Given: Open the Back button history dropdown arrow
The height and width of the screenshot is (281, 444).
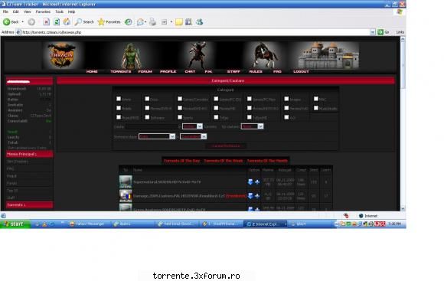Looking at the screenshot, I should click(x=23, y=21).
